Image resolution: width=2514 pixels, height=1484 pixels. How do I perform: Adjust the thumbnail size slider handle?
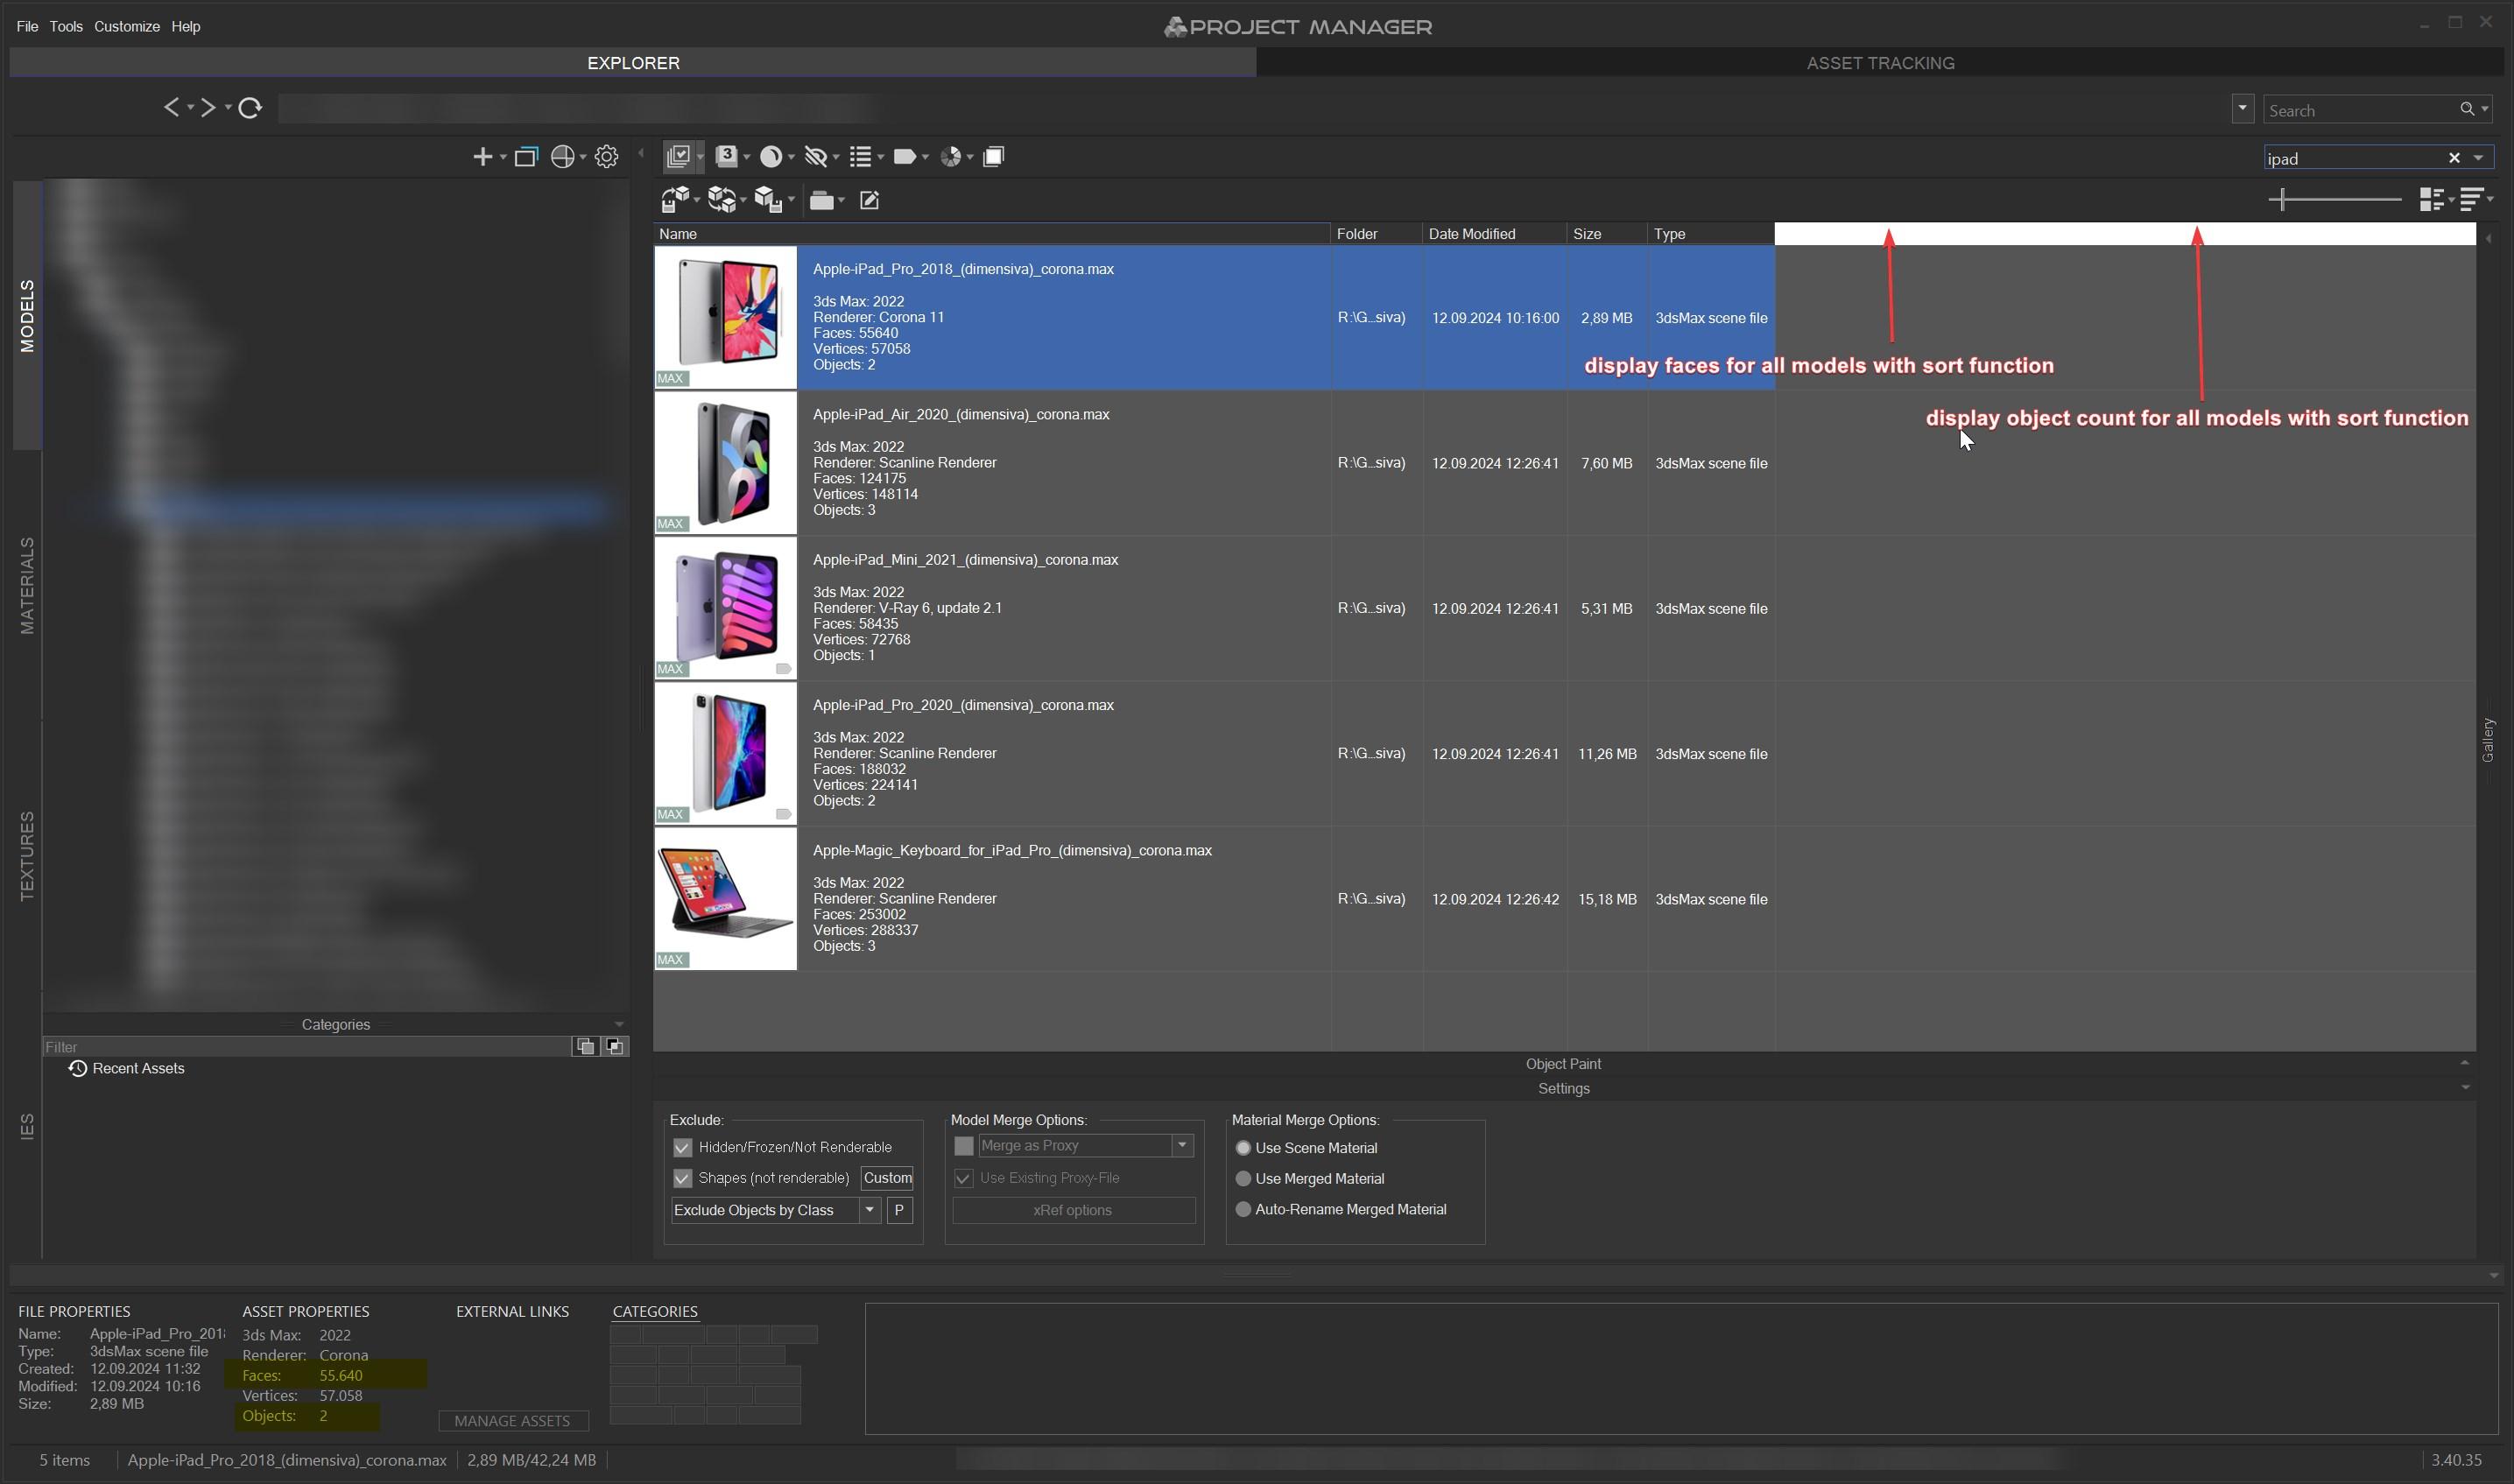tap(2282, 199)
